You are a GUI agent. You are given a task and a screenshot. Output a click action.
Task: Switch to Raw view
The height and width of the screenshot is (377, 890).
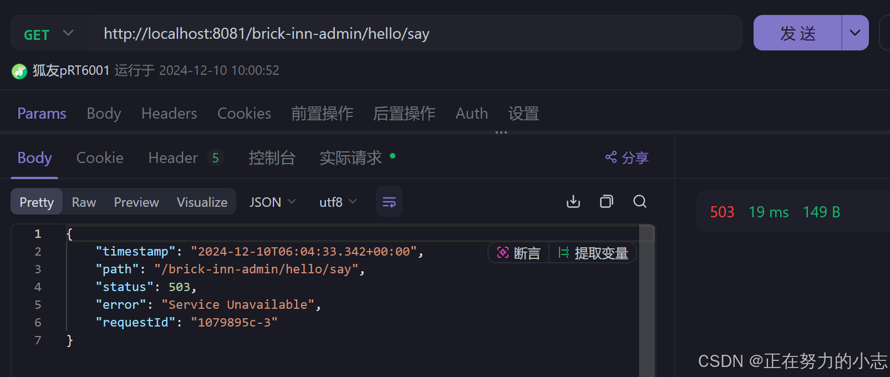(84, 202)
